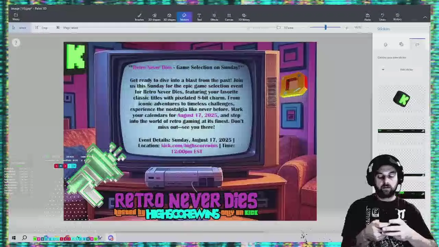Select the Stickers tool in the ribbon

184,17
